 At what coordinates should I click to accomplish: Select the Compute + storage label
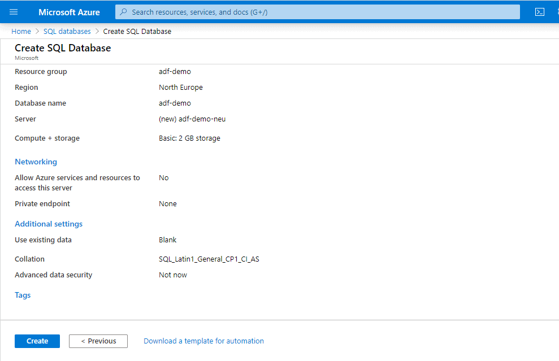pyautogui.click(x=47, y=138)
